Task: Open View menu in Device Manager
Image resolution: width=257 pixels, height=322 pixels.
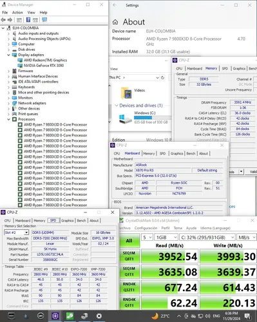Action: click(x=31, y=12)
